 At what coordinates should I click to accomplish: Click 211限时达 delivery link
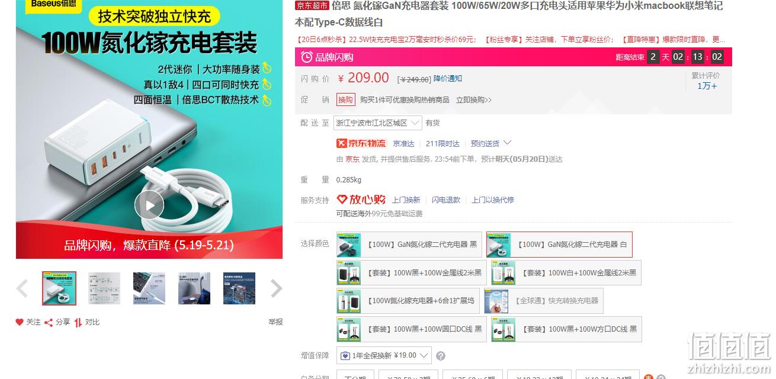click(442, 143)
